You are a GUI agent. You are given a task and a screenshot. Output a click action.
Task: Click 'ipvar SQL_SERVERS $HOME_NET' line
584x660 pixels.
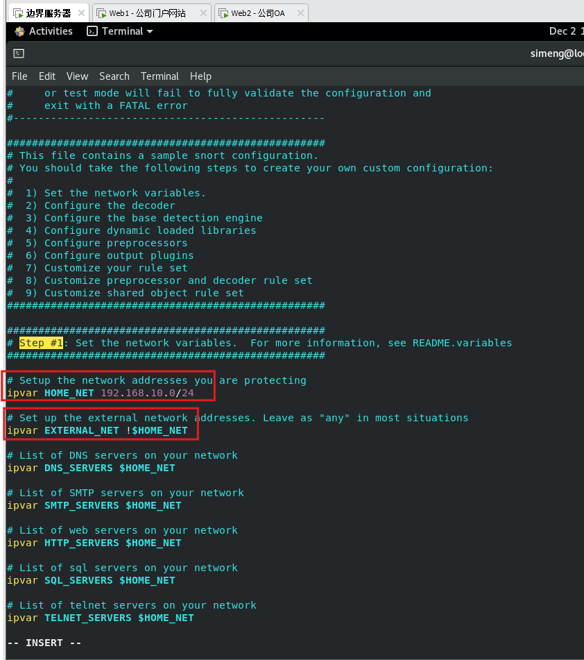point(92,580)
